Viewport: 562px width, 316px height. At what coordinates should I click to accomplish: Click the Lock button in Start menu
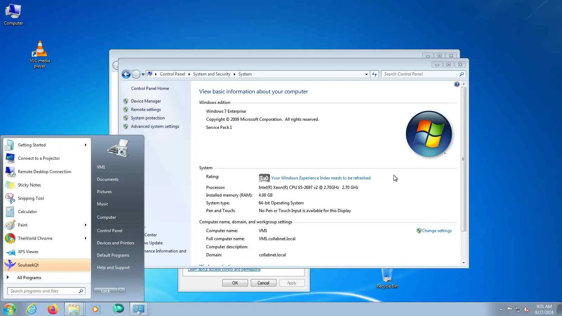tap(105, 291)
